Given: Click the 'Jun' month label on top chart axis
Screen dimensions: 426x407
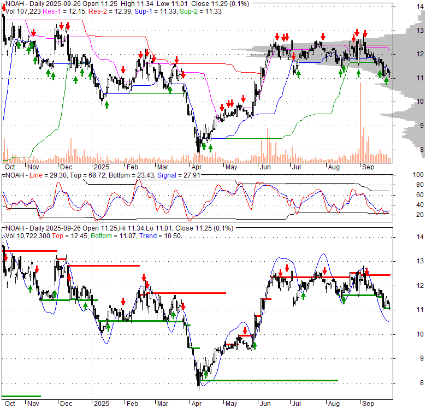Looking at the screenshot, I should click(265, 167).
